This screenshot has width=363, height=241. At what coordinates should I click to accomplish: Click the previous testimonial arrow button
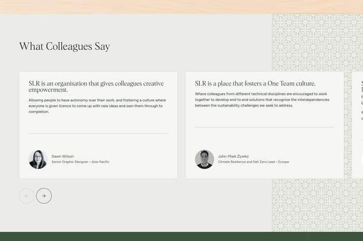tap(26, 196)
